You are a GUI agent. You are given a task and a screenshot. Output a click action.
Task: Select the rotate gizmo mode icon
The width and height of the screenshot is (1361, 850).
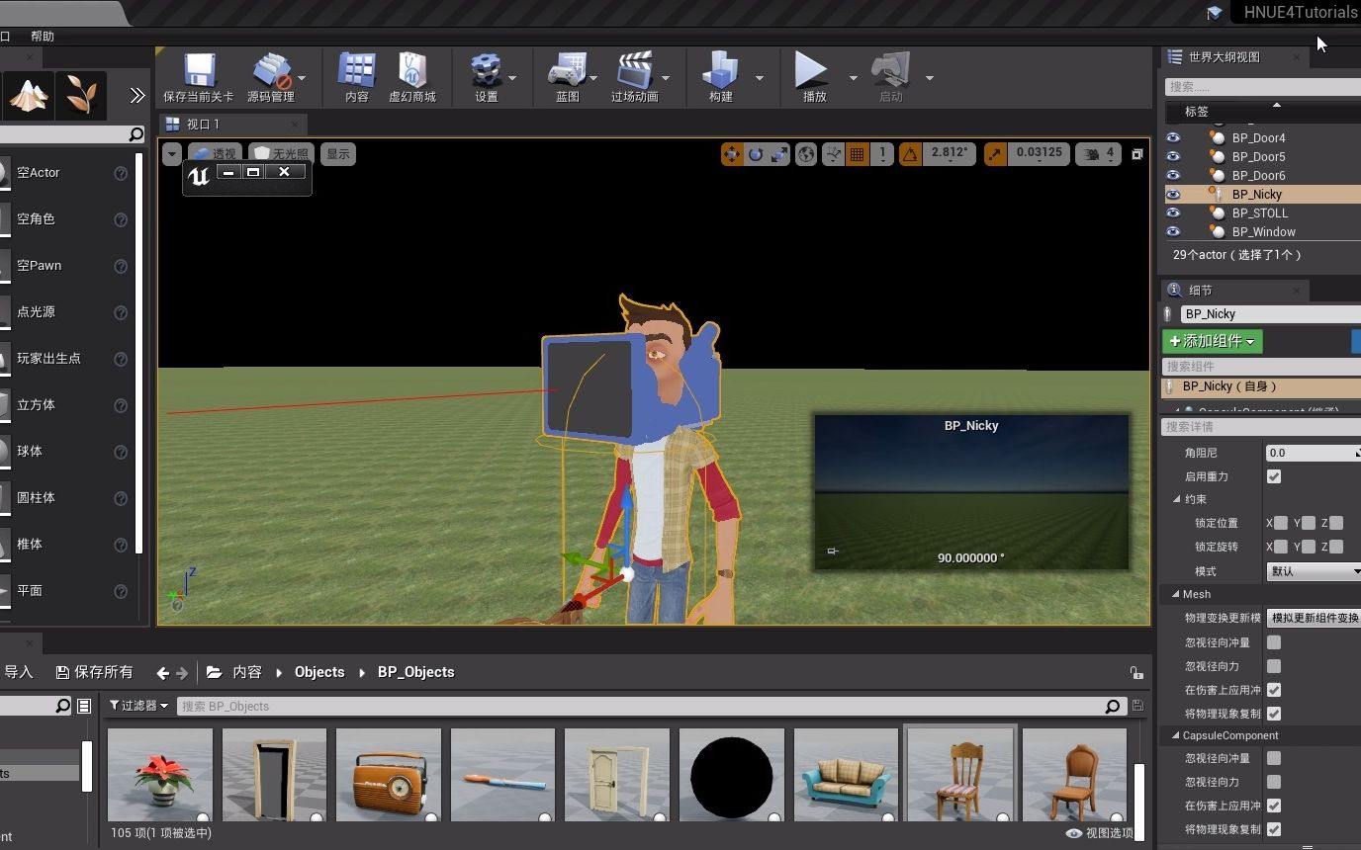coord(756,154)
